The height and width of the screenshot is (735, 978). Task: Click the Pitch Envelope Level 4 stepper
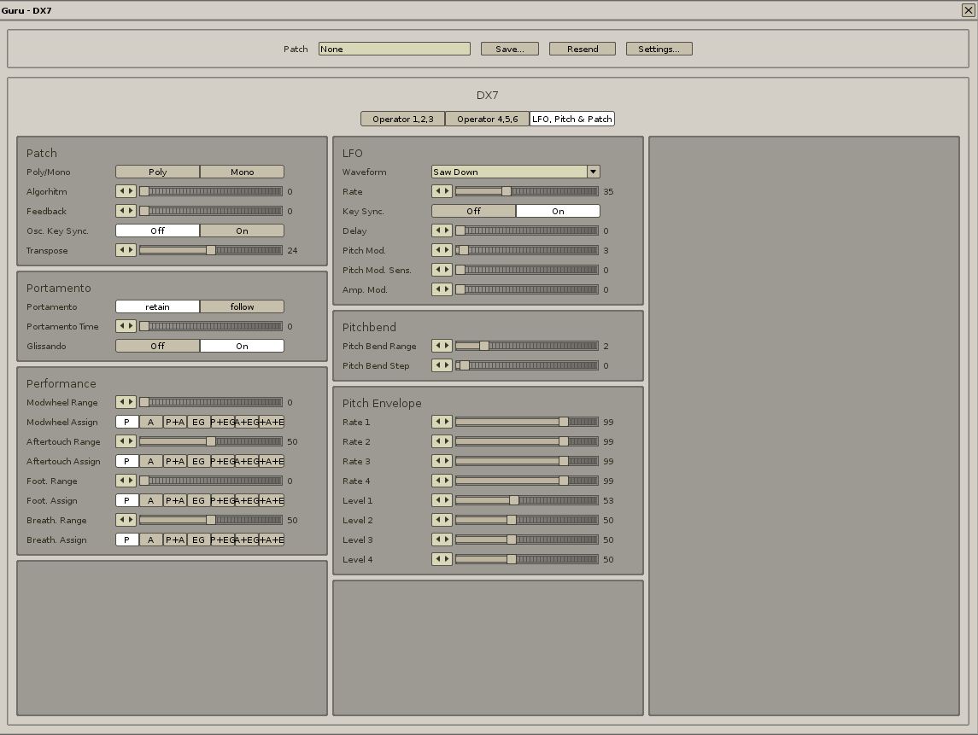coord(442,559)
